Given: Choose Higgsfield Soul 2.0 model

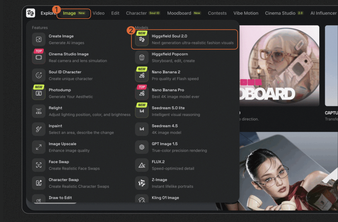Looking at the screenshot, I should point(184,39).
